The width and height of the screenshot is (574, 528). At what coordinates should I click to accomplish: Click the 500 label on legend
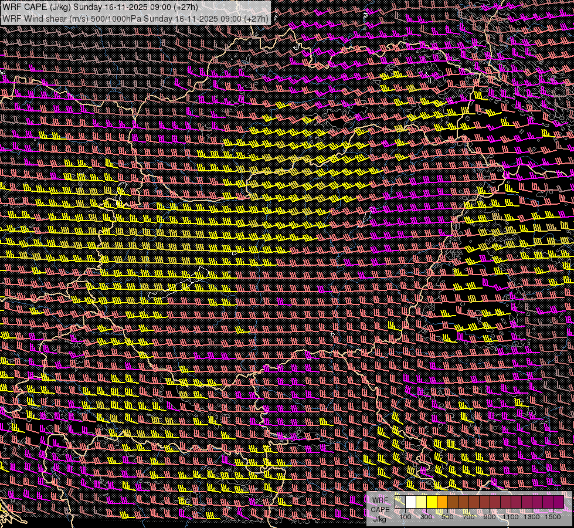(x=447, y=517)
